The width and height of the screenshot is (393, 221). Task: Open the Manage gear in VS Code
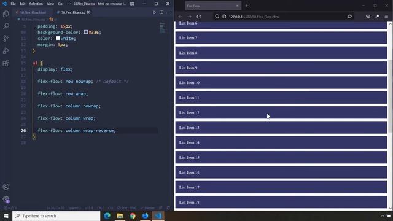6,199
